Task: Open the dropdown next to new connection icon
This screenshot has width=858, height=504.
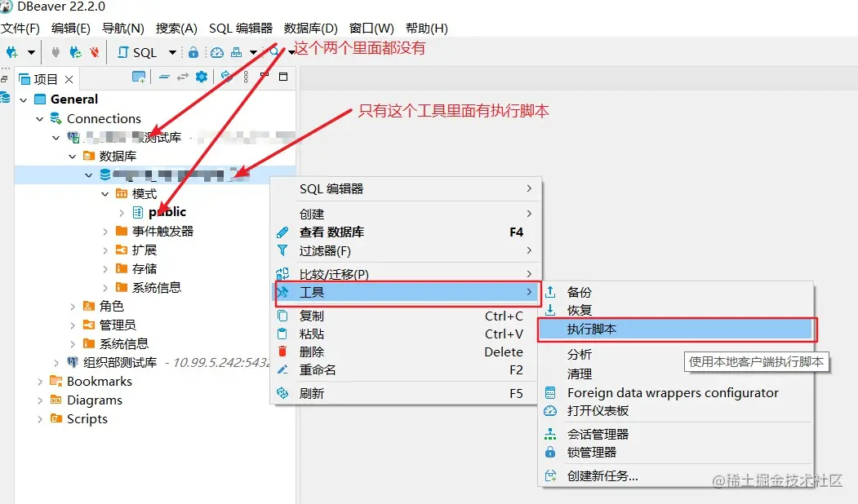Action: tap(31, 52)
